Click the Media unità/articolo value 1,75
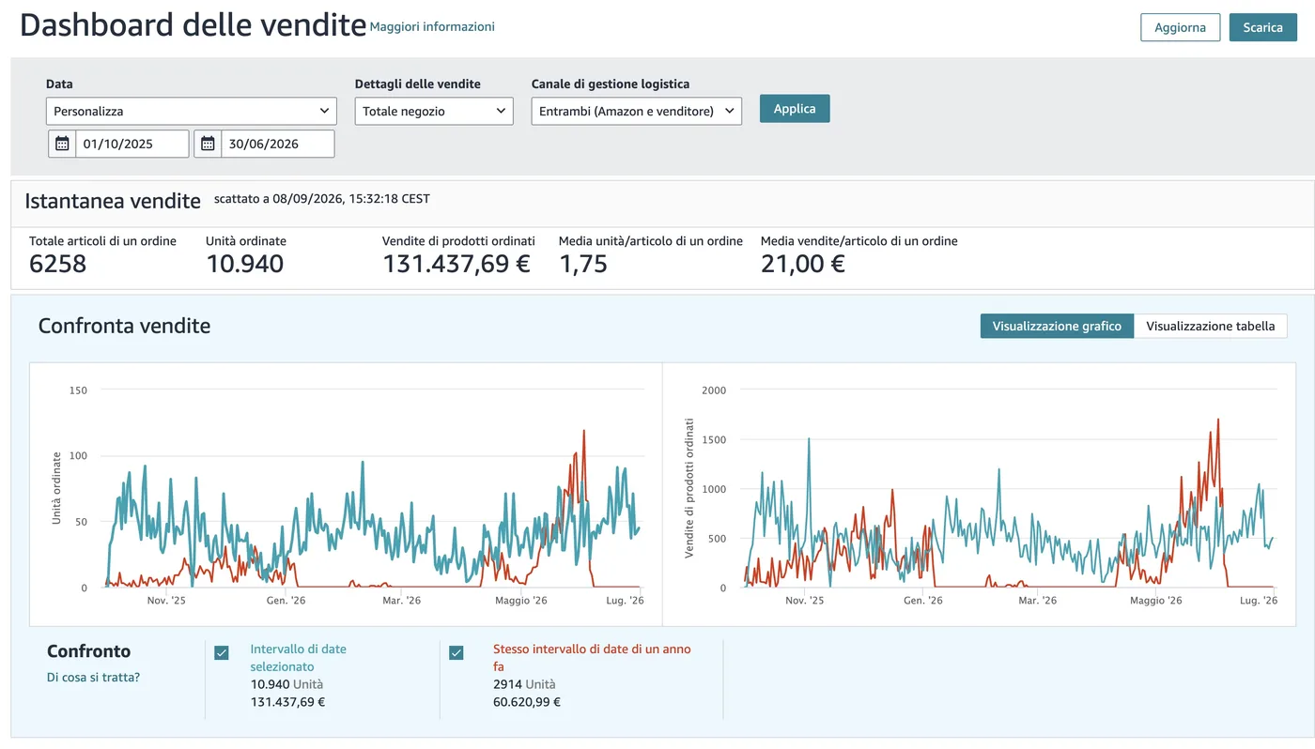Image resolution: width=1315 pixels, height=749 pixels. 583,264
